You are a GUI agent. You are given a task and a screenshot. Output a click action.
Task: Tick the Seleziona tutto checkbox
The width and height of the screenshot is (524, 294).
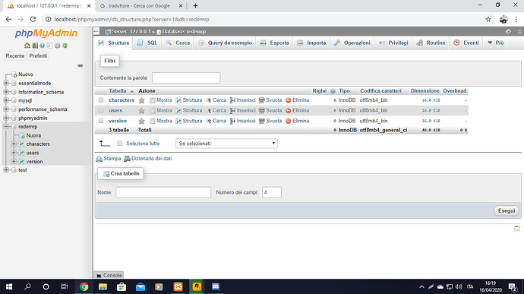pyautogui.click(x=120, y=144)
